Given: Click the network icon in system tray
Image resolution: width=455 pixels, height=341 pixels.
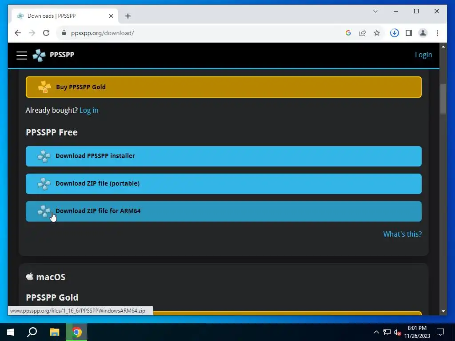Looking at the screenshot, I should (x=387, y=332).
